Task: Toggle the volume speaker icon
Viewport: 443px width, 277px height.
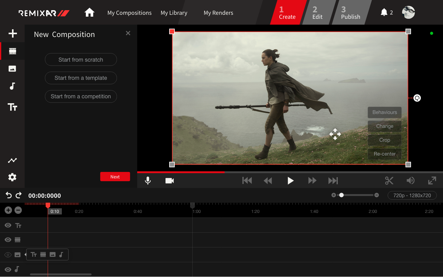Action: click(410, 181)
